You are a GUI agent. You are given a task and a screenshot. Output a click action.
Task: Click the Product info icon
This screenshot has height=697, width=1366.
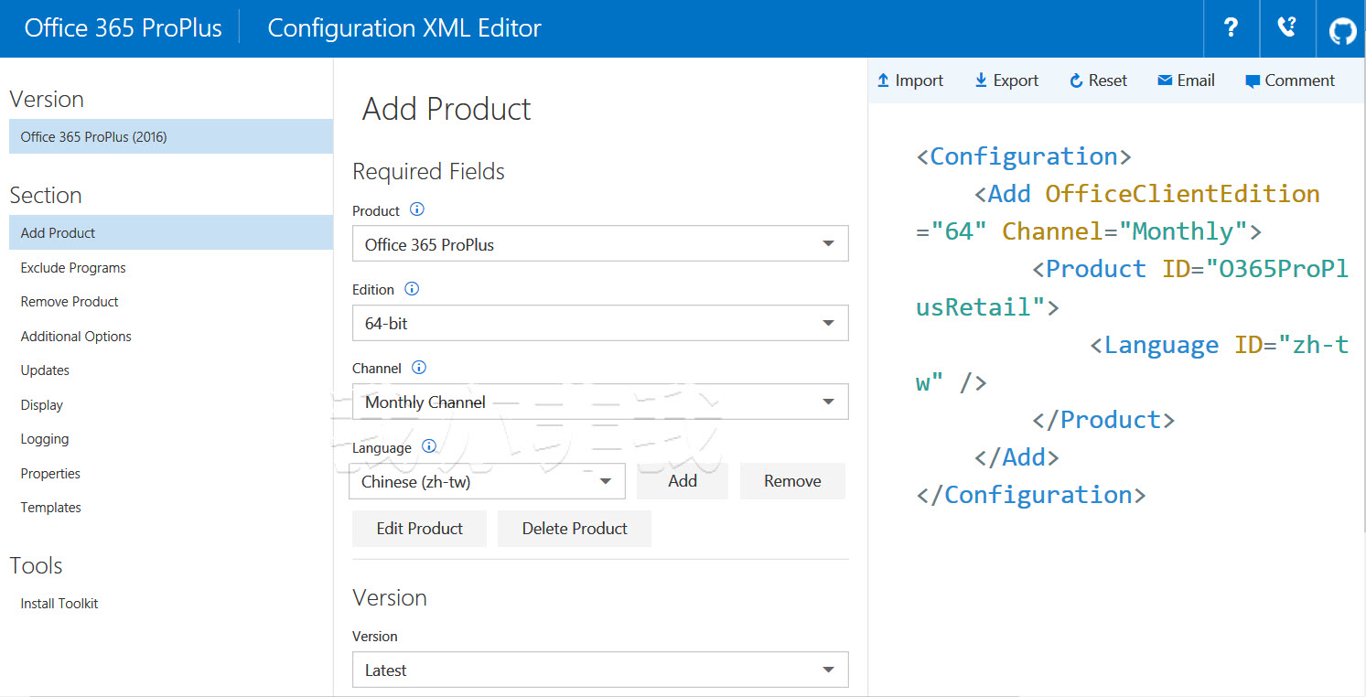[417, 209]
